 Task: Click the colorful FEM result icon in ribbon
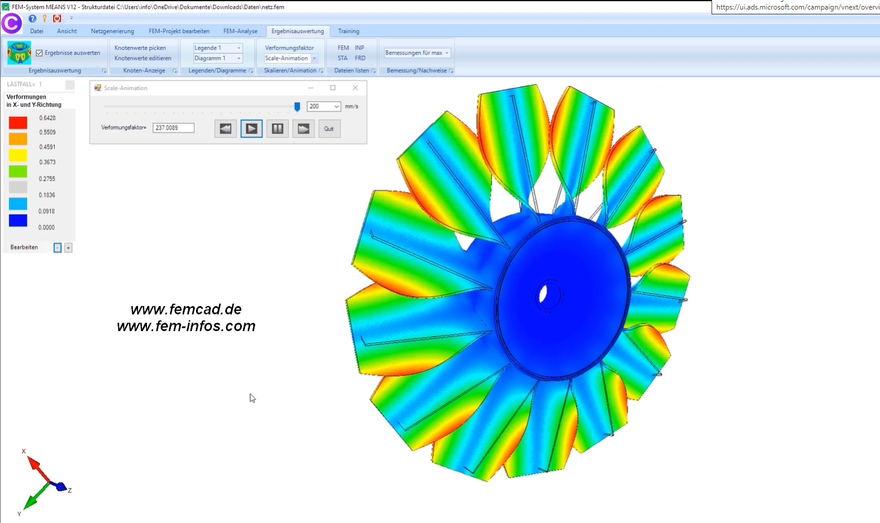point(19,53)
